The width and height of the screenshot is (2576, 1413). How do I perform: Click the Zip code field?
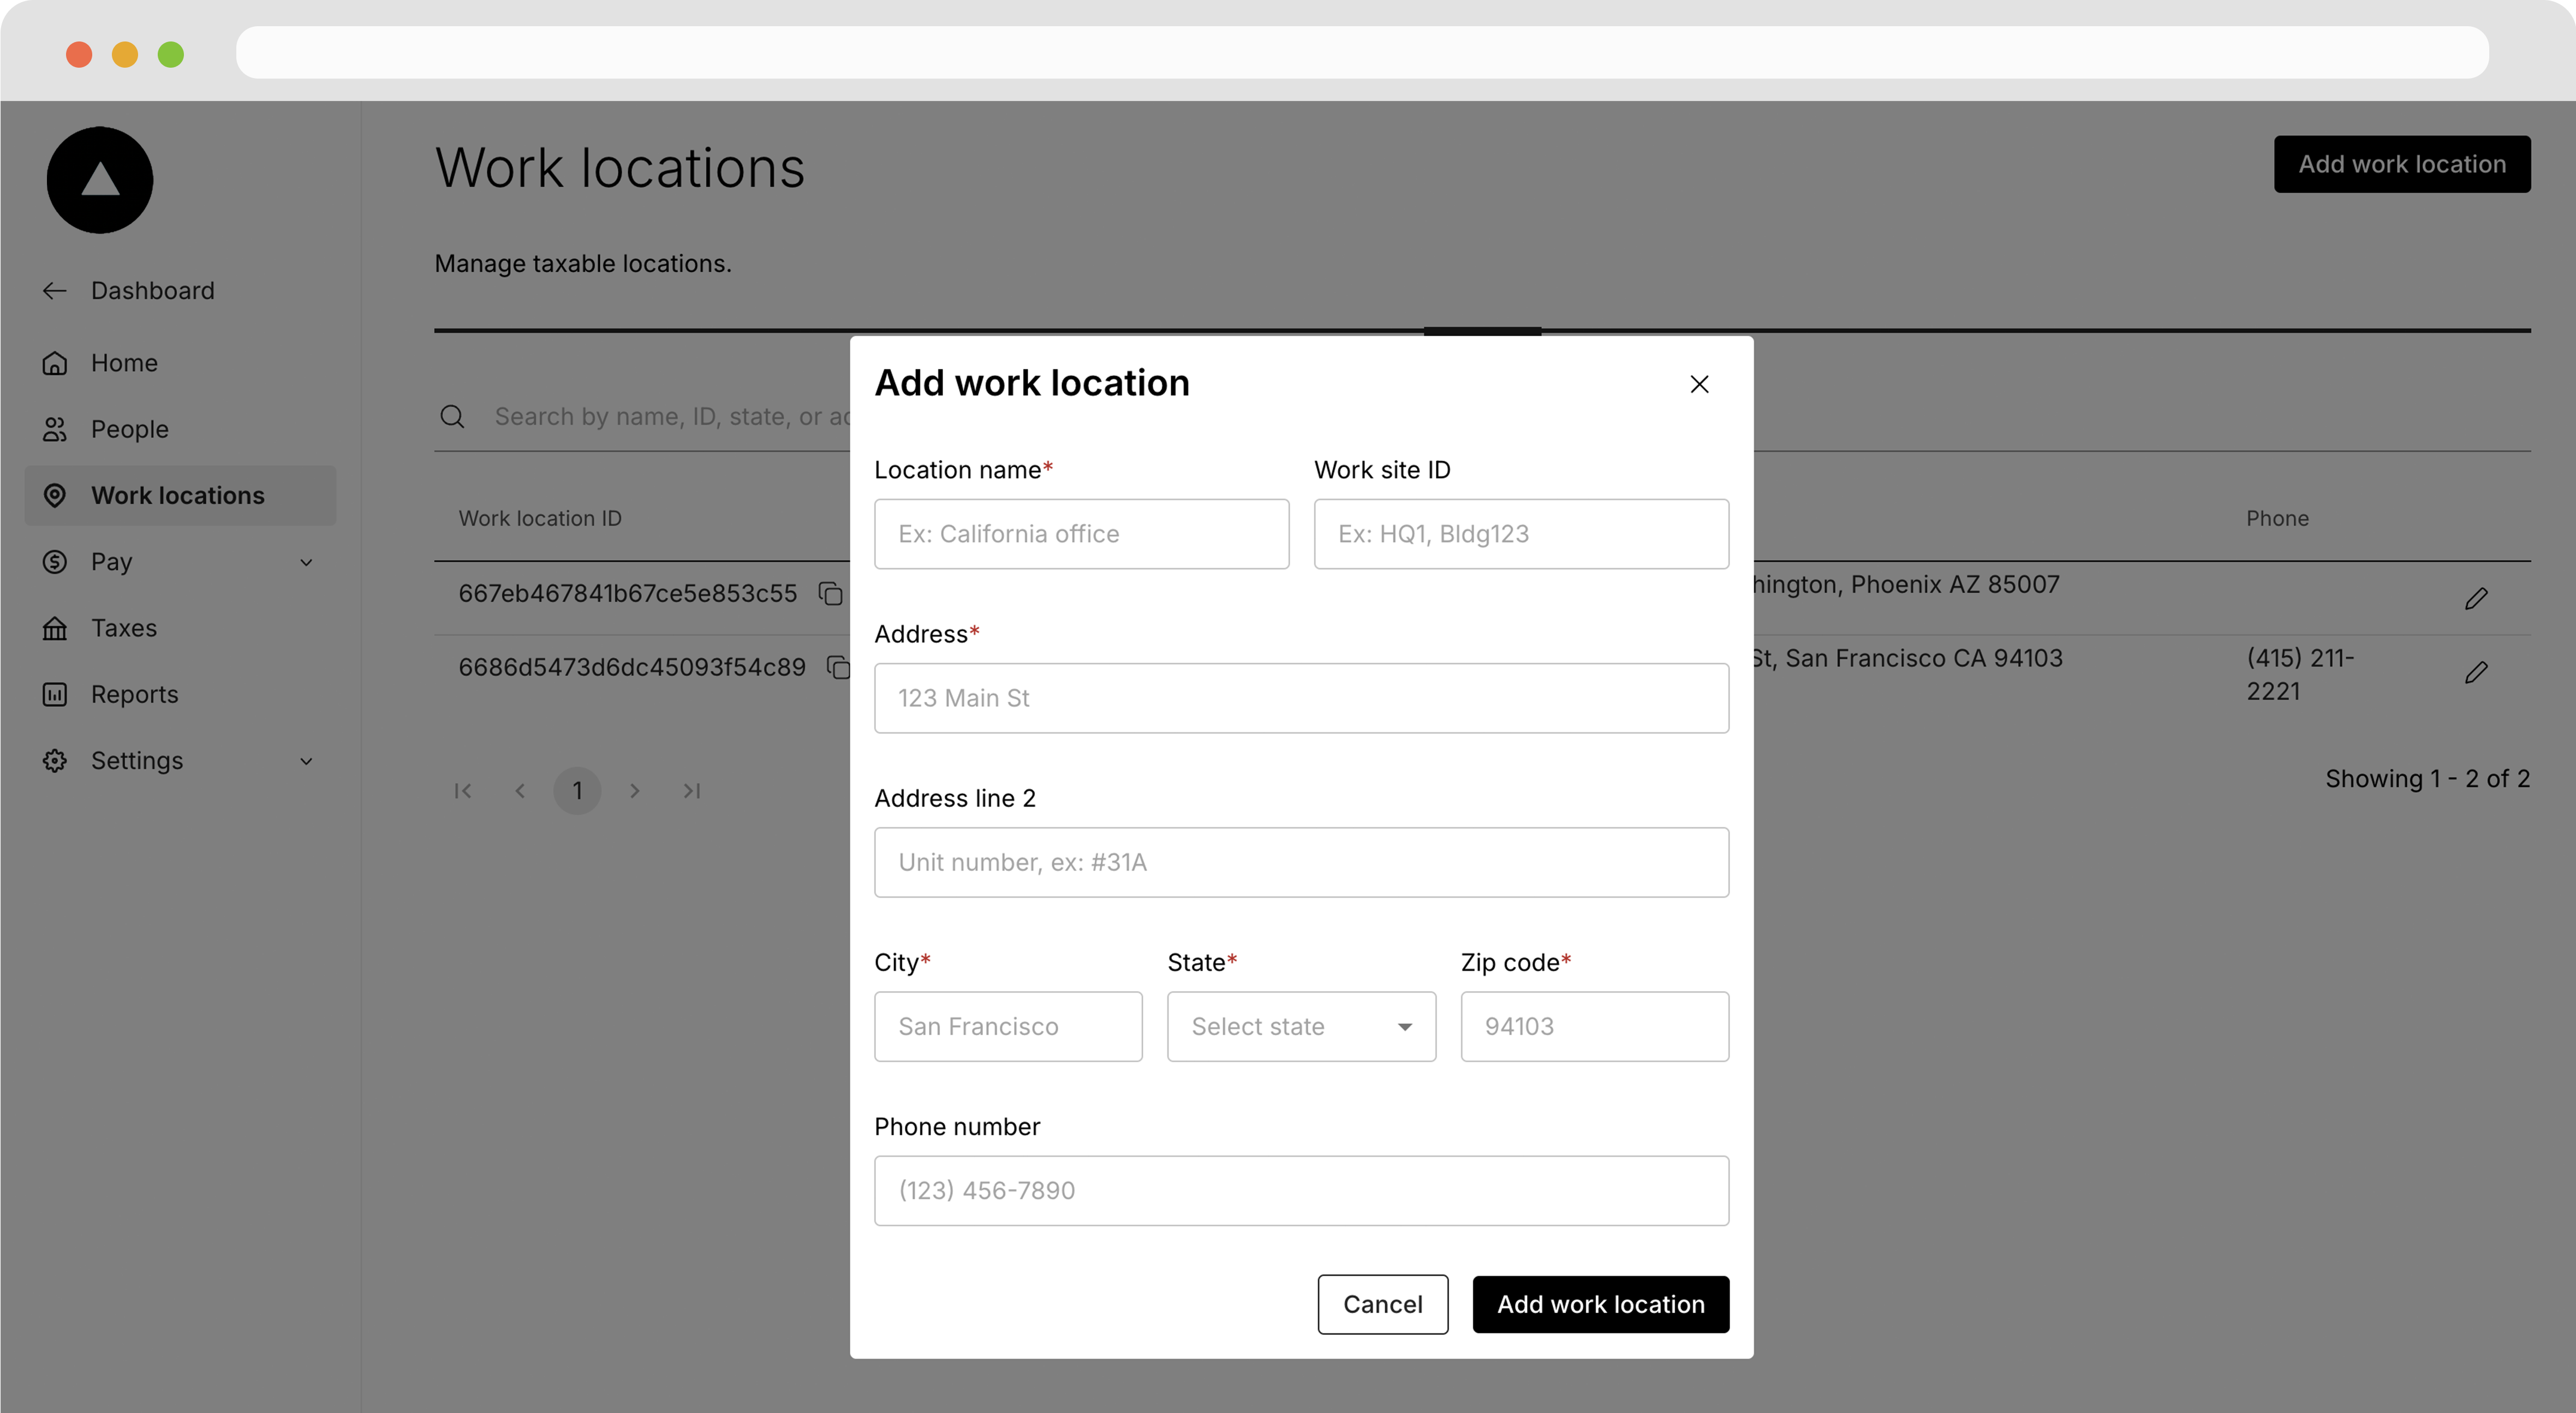point(1594,1026)
